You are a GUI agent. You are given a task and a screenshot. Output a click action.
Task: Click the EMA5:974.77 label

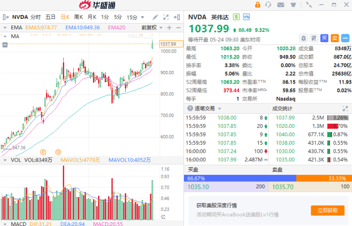tap(41, 28)
